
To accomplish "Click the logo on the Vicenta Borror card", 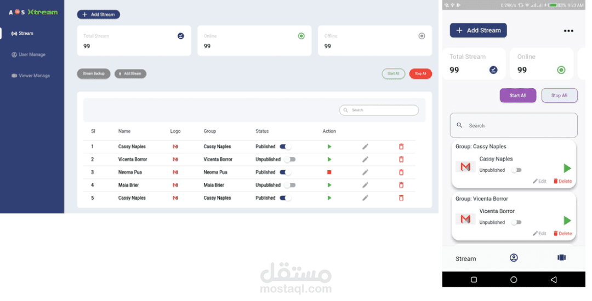I will click(465, 219).
